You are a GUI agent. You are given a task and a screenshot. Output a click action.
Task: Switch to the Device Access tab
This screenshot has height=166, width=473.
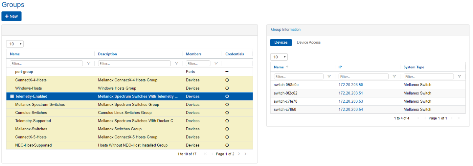click(308, 42)
